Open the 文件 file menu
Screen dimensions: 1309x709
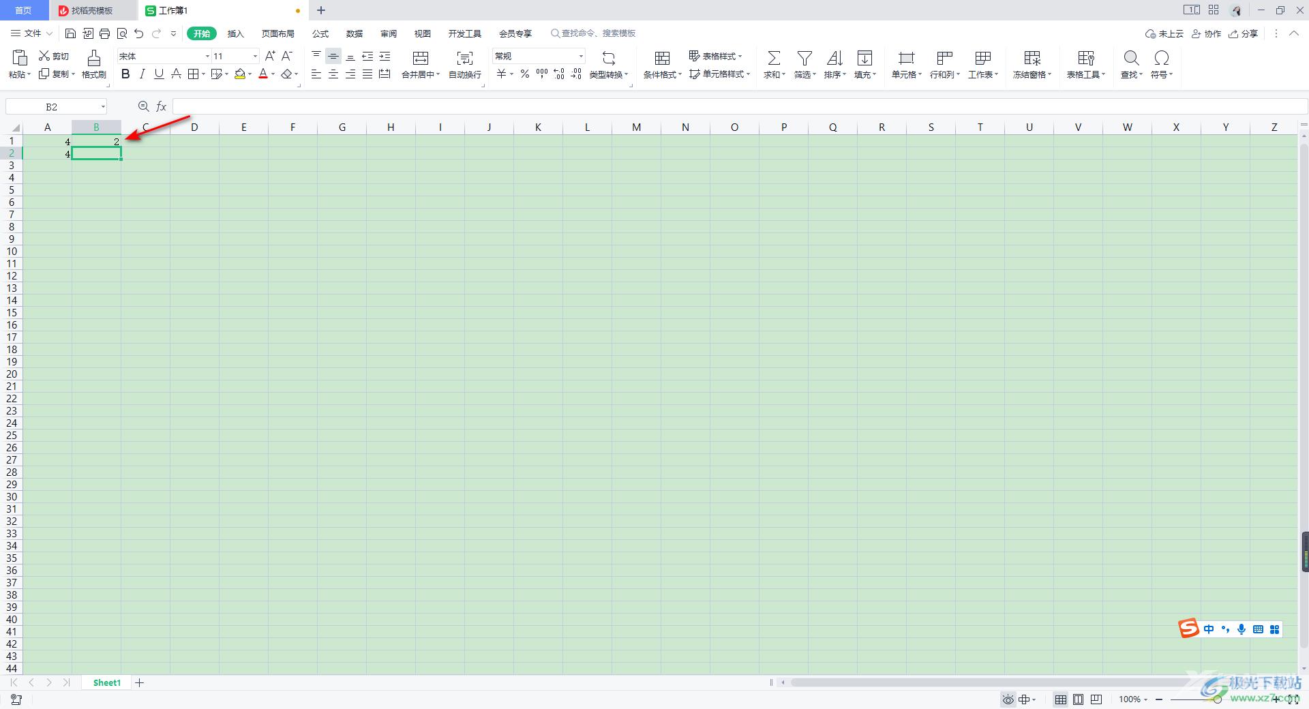pos(31,33)
